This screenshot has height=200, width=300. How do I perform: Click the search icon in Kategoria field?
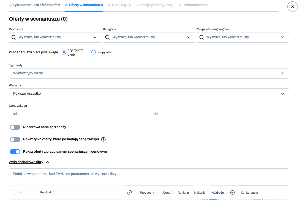[108, 37]
